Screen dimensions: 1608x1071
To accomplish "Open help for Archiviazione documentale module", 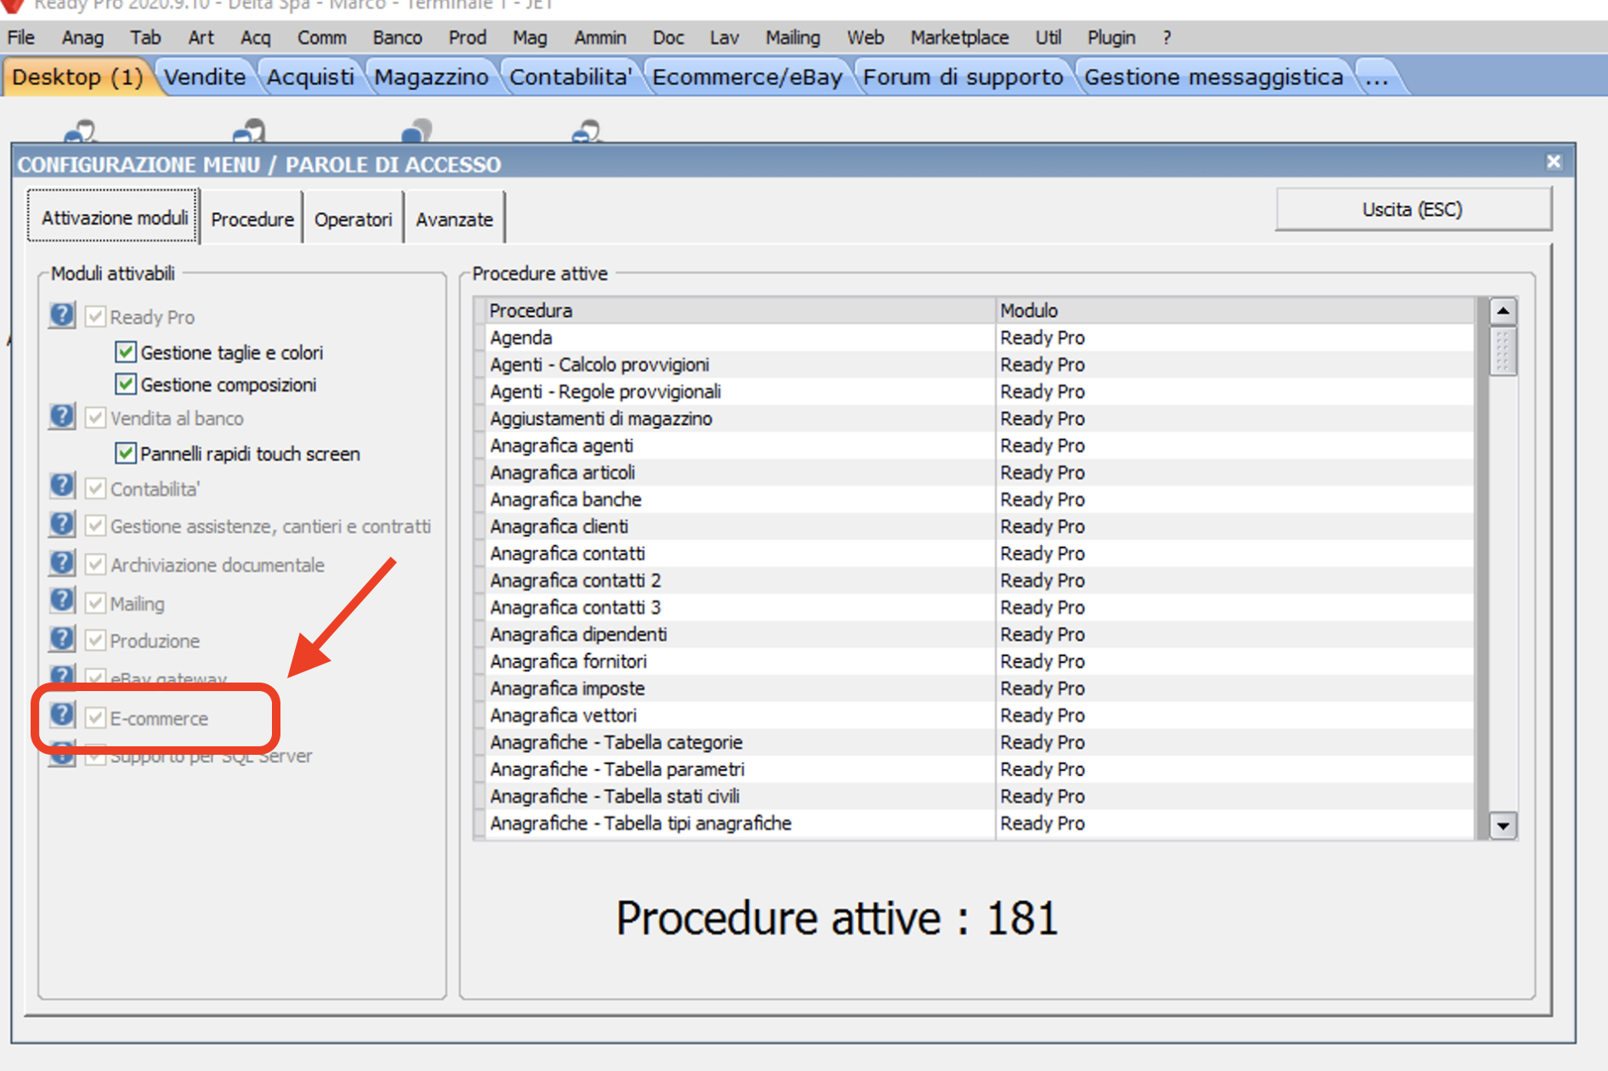I will coord(62,564).
